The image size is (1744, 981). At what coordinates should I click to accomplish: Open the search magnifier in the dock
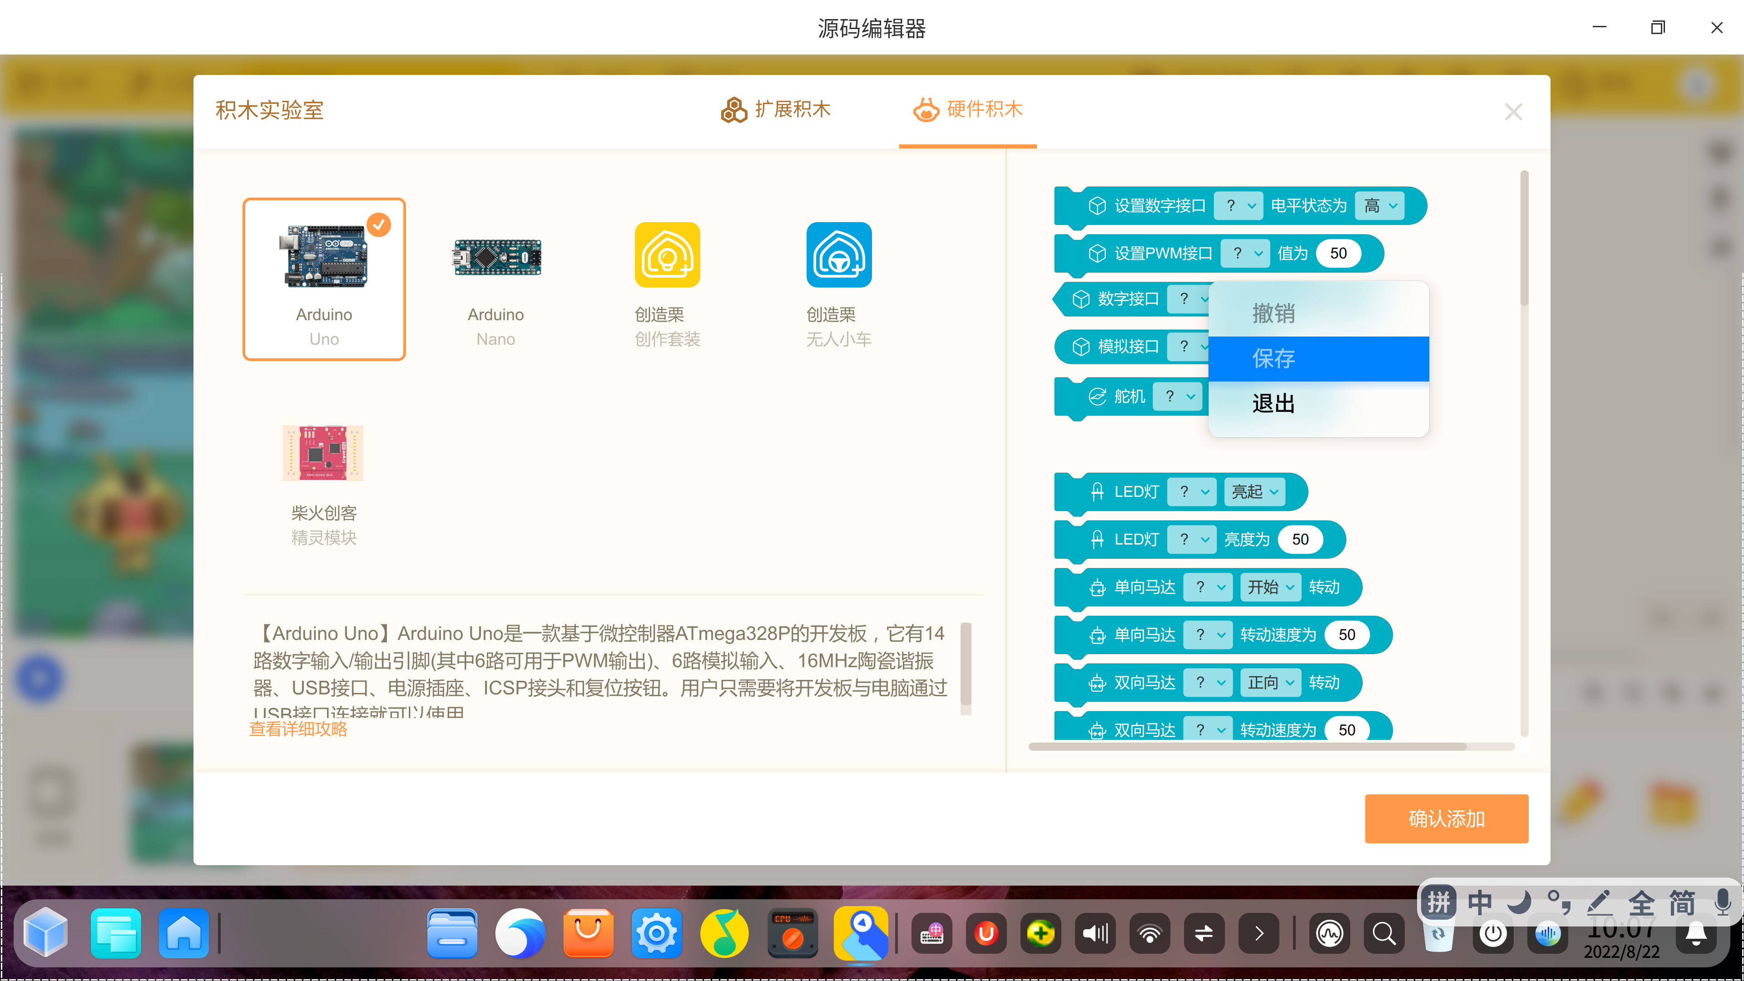pos(1384,934)
